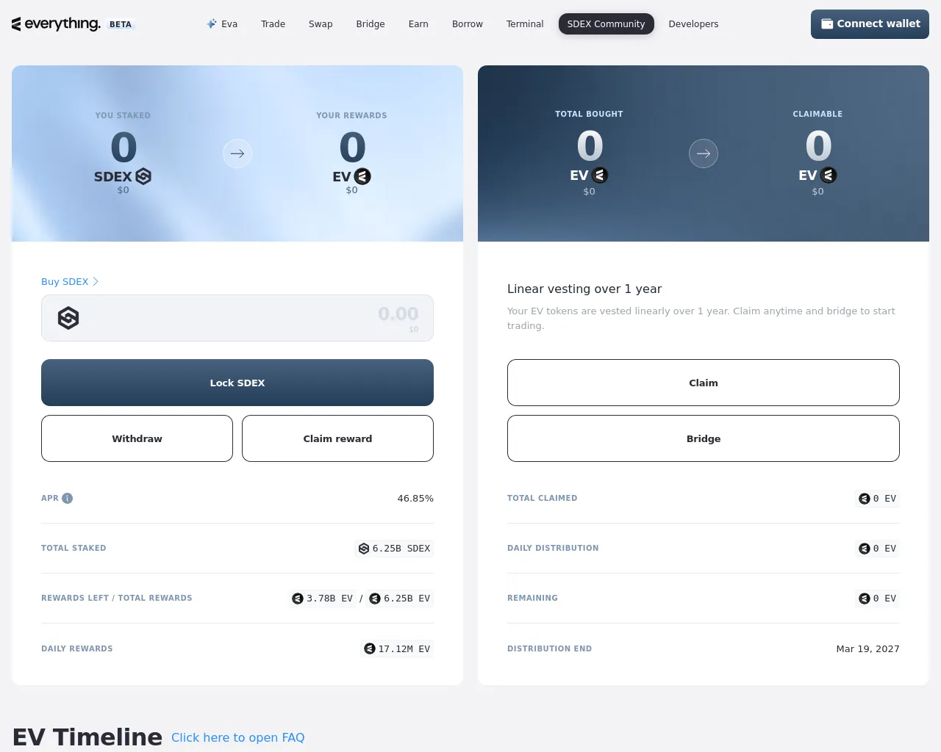Open the Eva menu item
Screen dimensions: 941x752
coord(222,23)
